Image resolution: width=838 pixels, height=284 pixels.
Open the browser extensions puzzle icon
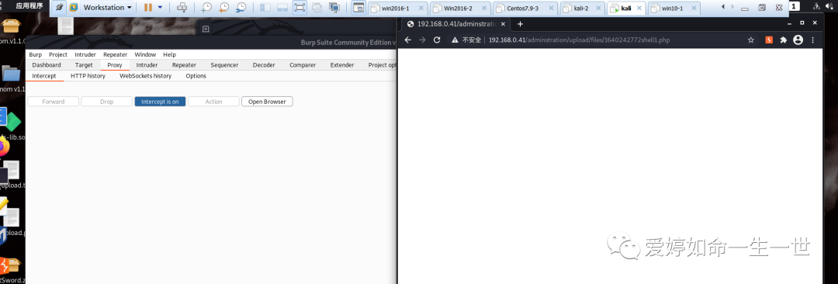click(x=784, y=40)
